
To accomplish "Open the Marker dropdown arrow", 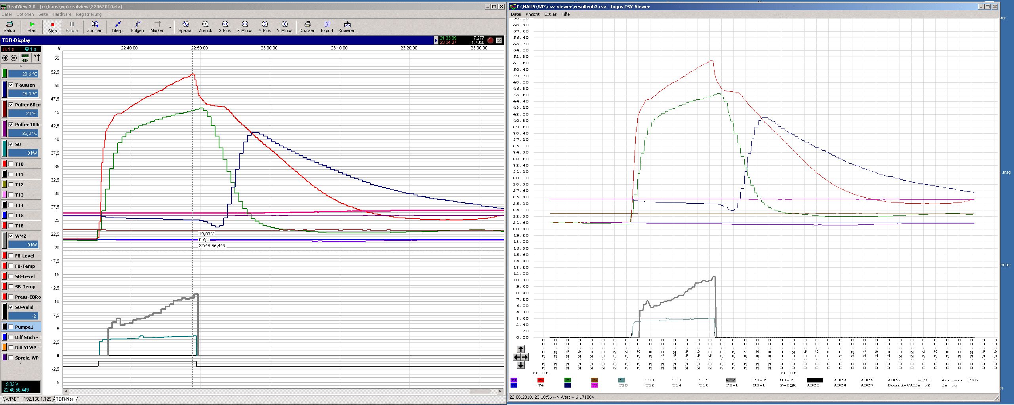I will click(170, 27).
